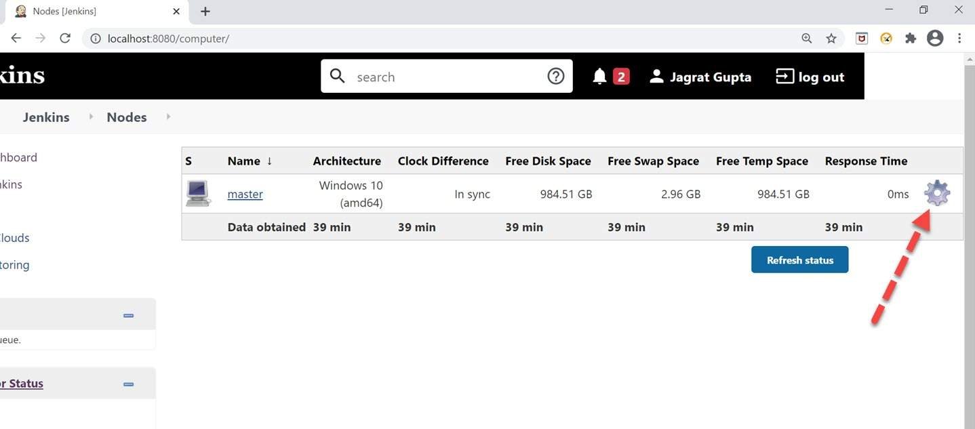Image resolution: width=975 pixels, height=429 pixels.
Task: Click the search help question mark icon
Action: click(556, 77)
